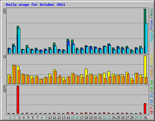The width and height of the screenshot is (155, 121).
Task: Click day label "7" on the x-axis
Action: point(37,118)
